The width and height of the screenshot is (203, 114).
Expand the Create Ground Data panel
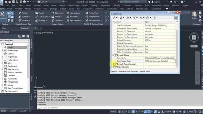pyautogui.click(x=24, y=24)
